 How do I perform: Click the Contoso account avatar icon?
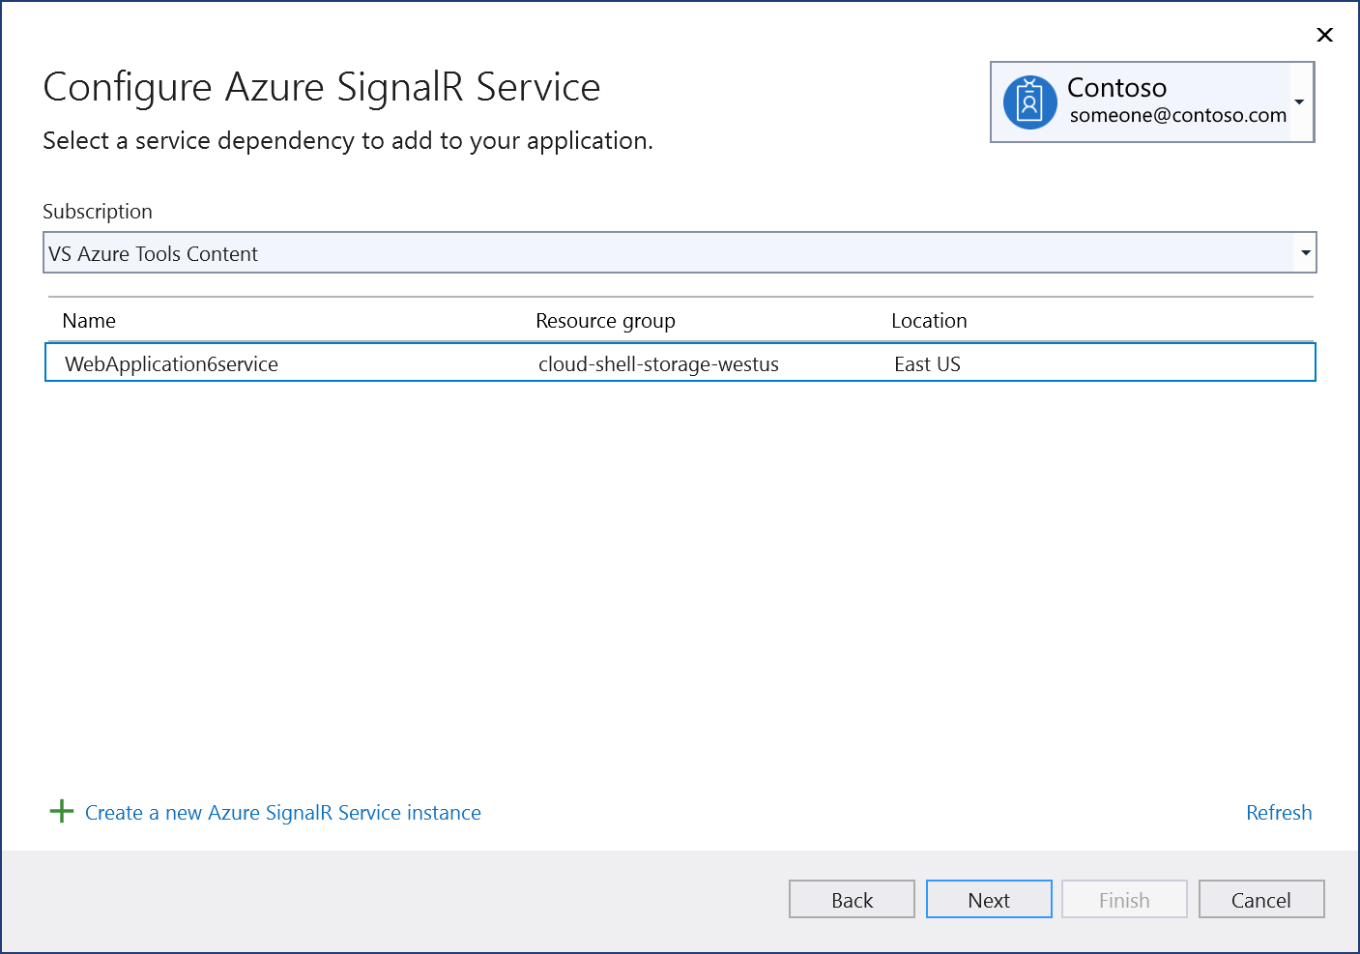[x=1029, y=101]
